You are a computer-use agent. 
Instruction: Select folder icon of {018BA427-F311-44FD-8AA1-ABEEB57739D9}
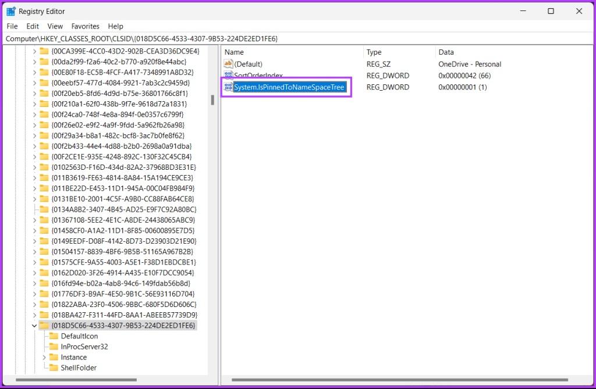44,315
